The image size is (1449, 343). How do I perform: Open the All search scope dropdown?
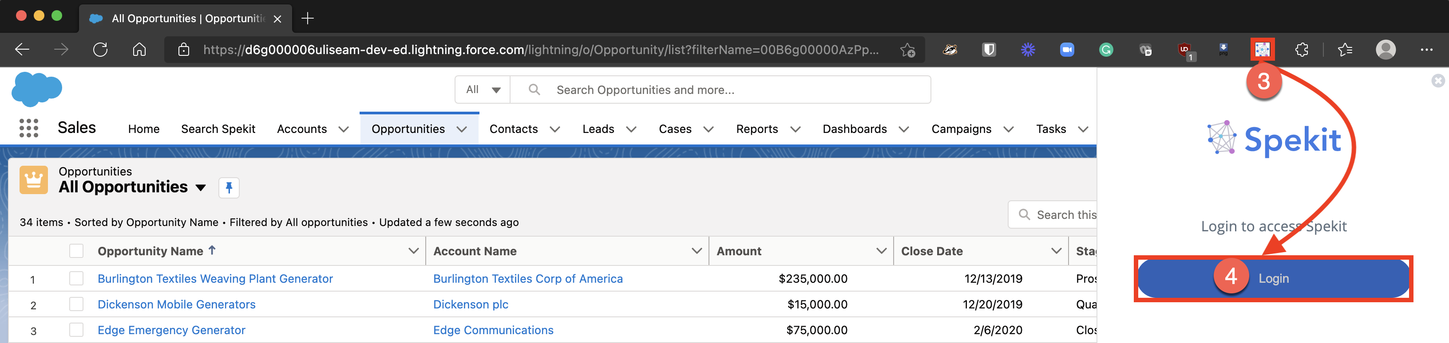point(483,90)
